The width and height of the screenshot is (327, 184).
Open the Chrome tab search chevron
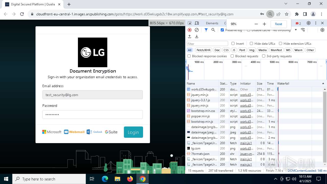286,4
